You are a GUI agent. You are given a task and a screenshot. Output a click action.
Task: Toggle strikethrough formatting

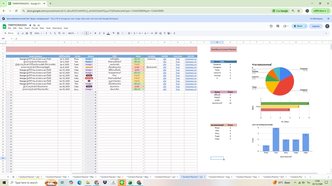104,33
